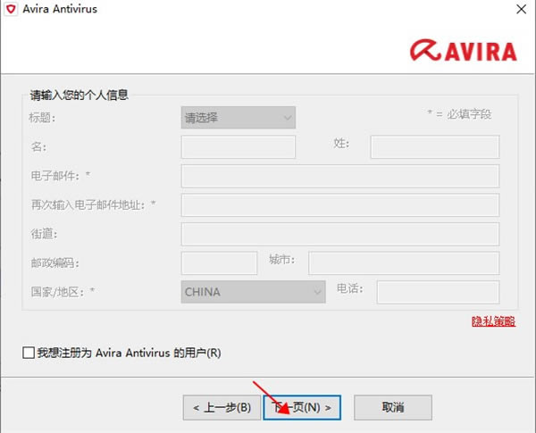Close the Avira Antivirus dialog
Screen dimensions: 536x433
click(521, 9)
